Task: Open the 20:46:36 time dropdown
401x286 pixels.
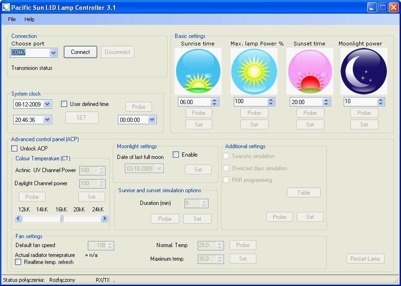Action: [x=47, y=120]
